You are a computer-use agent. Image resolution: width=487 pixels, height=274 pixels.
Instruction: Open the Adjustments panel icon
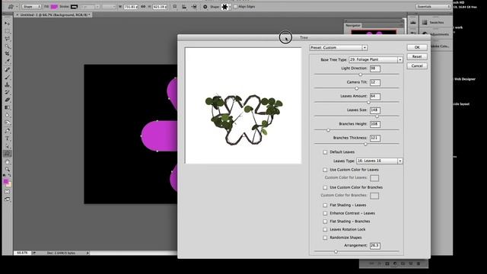pyautogui.click(x=425, y=34)
